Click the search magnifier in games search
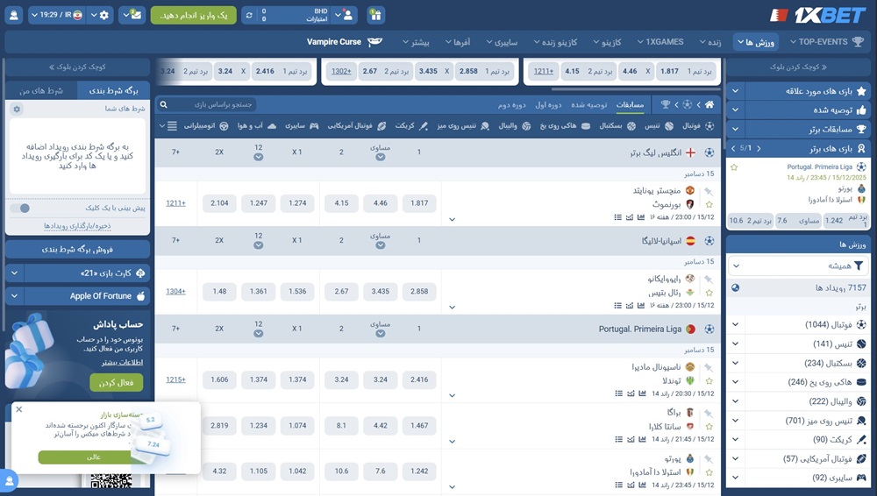The image size is (877, 496). pyautogui.click(x=163, y=104)
